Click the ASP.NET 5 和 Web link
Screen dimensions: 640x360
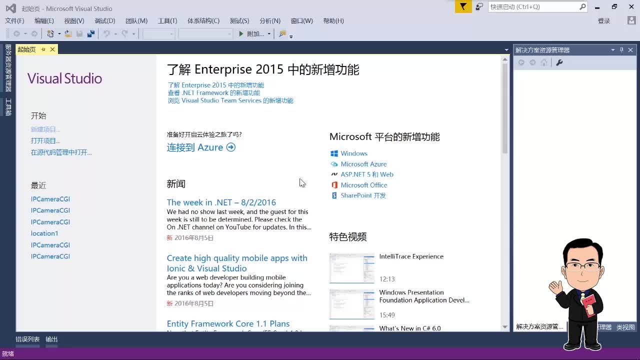pos(367,174)
